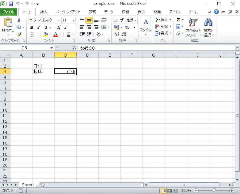Viewport: 240px width, 194px height.
Task: Toggle align text left
Action: point(82,27)
